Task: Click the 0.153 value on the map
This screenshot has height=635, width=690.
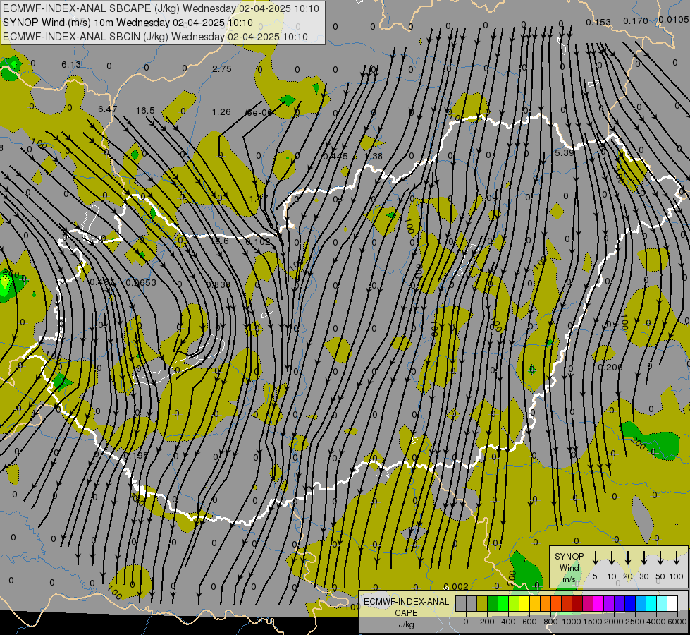Action: coord(598,22)
